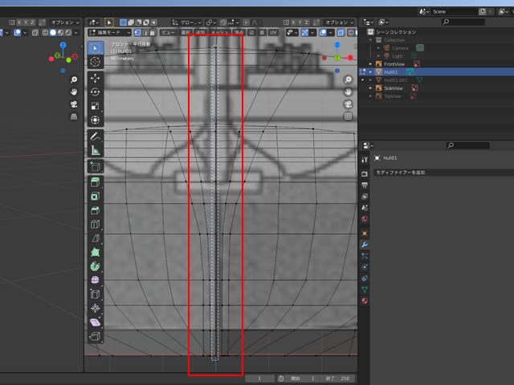This screenshot has height=385, width=514.
Task: Click the Scene name field
Action: coord(454,12)
